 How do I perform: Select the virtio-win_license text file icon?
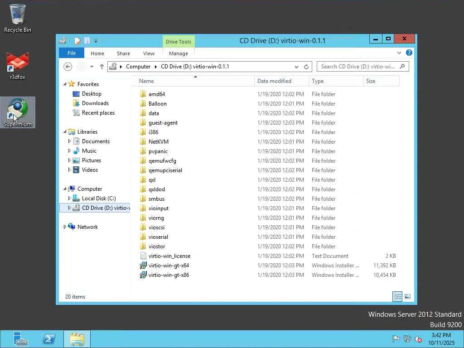click(x=143, y=256)
